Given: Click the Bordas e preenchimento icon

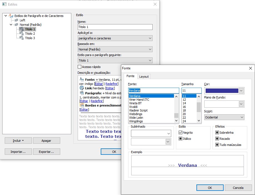Looking at the screenshot, I should point(82,105).
